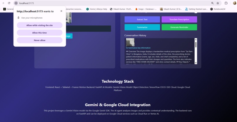Click scroll-down arrow in Conversation History
The height and width of the screenshot is (122, 237).
point(196,63)
